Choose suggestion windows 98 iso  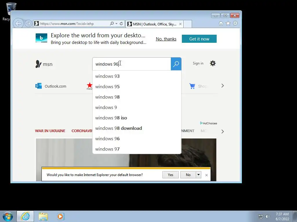(137, 118)
